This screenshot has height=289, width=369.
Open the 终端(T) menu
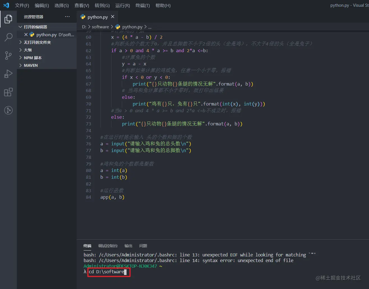pyautogui.click(x=143, y=6)
